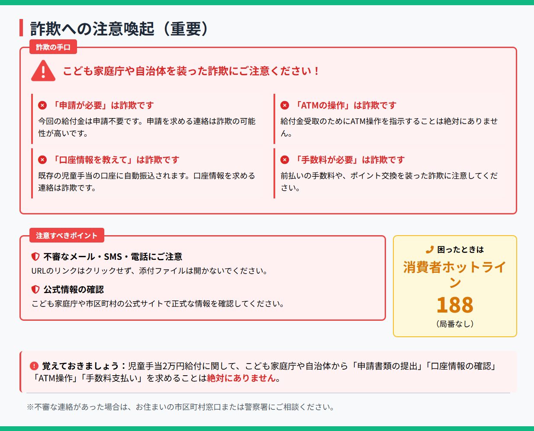Click the 「申請が必要」は詐欺です heading
Image resolution: width=534 pixels, height=431 pixels.
click(103, 105)
